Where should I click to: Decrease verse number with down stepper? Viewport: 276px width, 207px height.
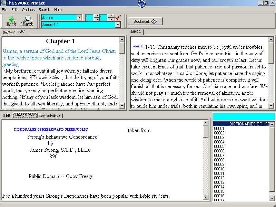tap(111, 19)
